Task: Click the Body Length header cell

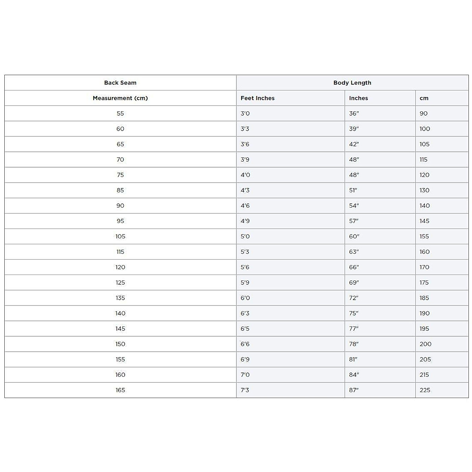Action: (x=352, y=83)
